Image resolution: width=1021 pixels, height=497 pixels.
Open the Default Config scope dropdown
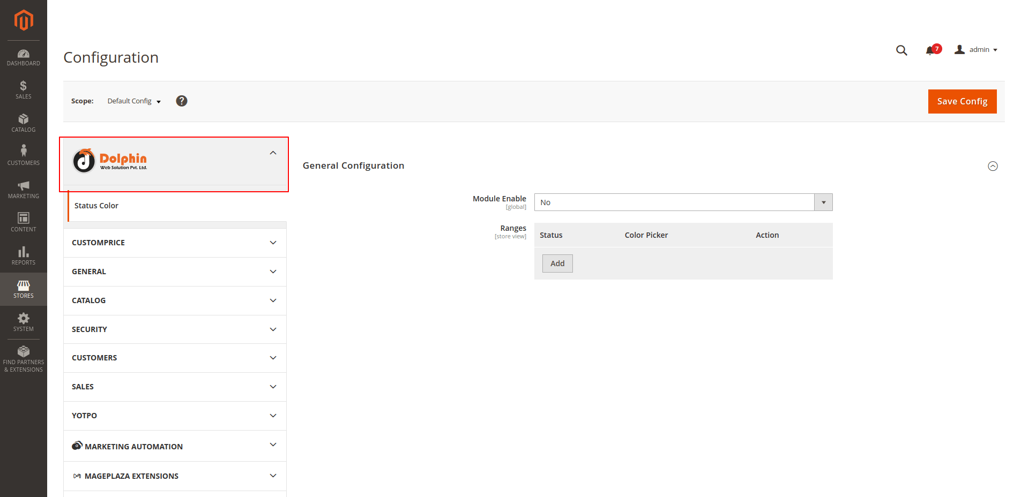pyautogui.click(x=134, y=101)
